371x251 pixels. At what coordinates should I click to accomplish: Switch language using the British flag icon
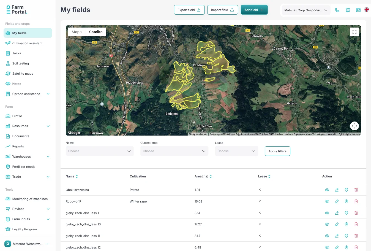tap(366, 9)
